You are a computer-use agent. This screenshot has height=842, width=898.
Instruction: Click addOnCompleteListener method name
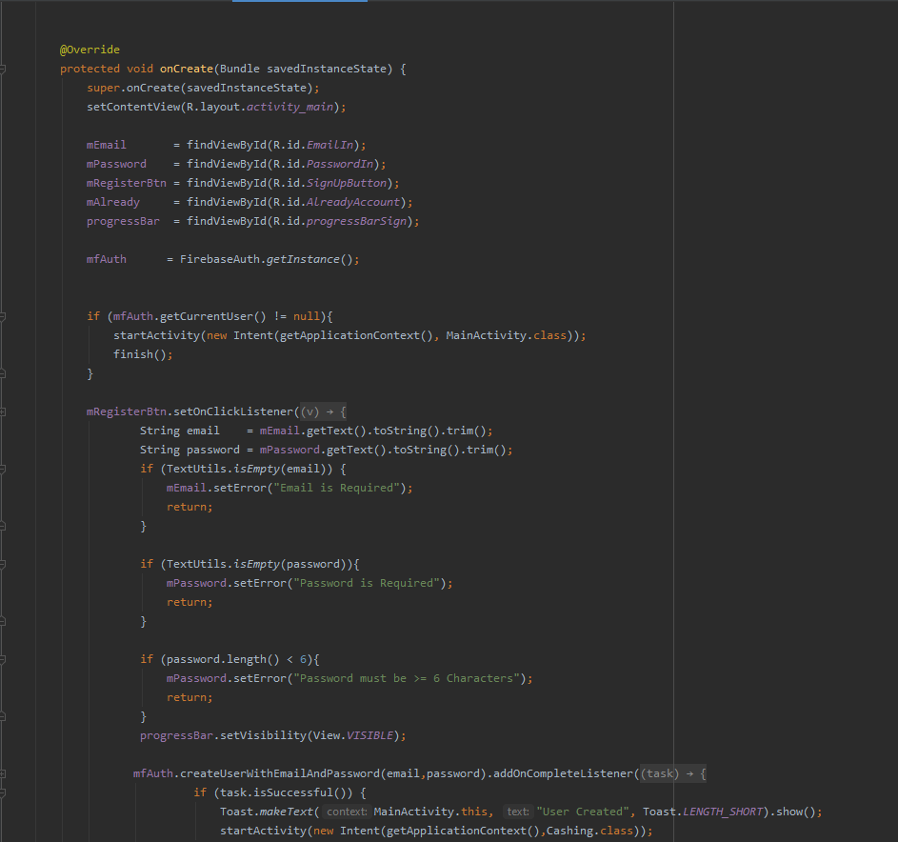coord(564,773)
